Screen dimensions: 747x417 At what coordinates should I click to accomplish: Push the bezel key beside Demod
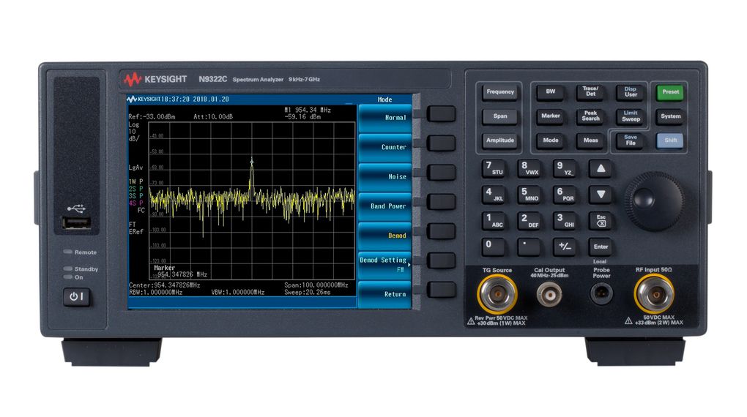tap(441, 231)
